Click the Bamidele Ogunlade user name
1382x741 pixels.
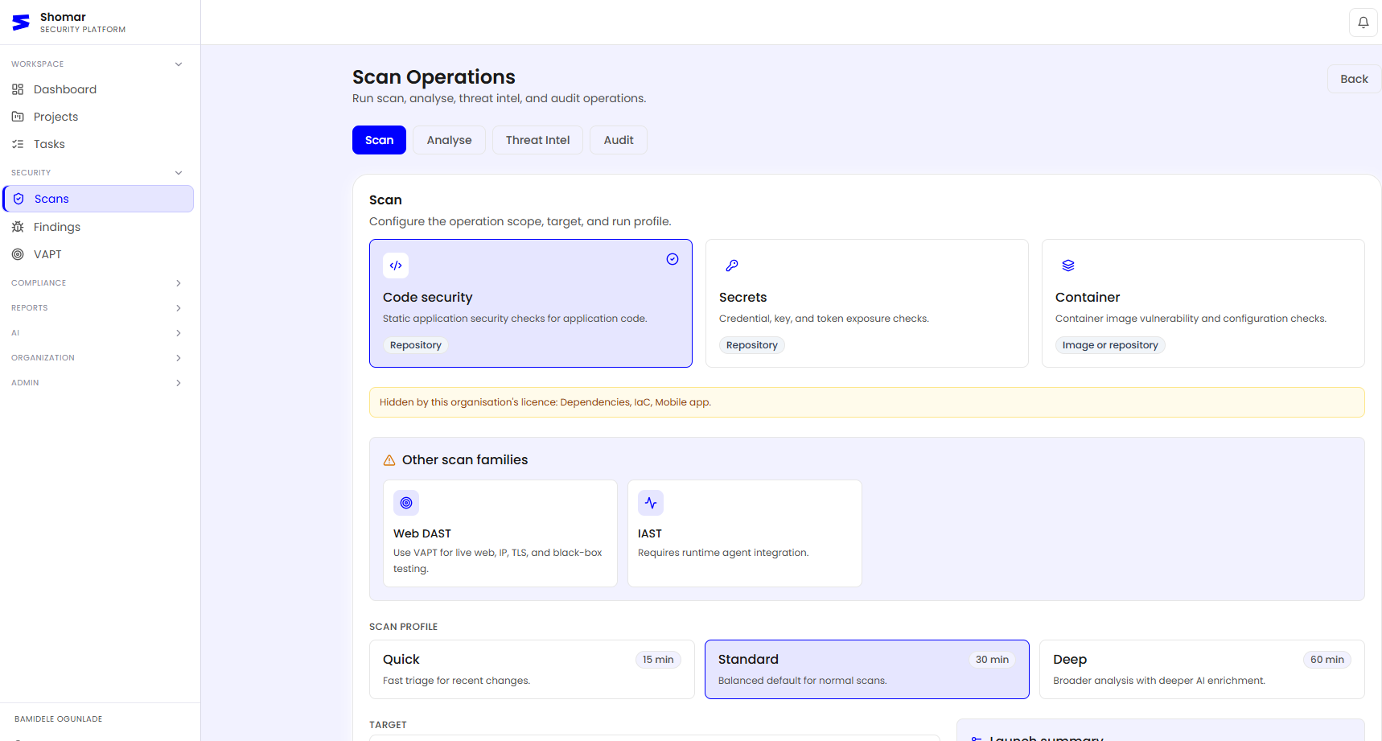coord(58,719)
